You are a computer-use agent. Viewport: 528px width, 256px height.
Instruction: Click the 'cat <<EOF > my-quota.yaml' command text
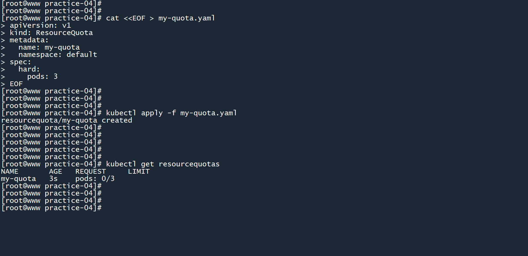click(x=160, y=18)
